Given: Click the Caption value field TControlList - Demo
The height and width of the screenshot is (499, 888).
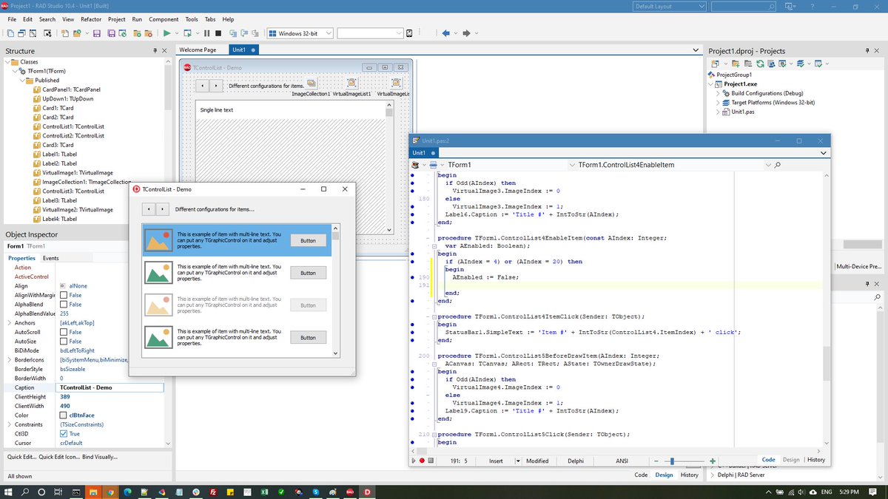Looking at the screenshot, I should coord(110,387).
